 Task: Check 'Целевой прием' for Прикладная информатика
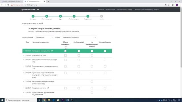coord(105,51)
